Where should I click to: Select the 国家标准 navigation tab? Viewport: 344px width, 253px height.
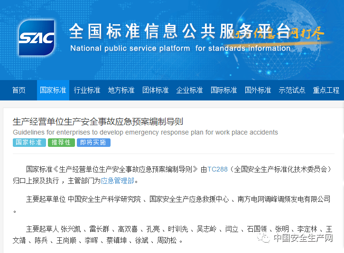[53, 90]
